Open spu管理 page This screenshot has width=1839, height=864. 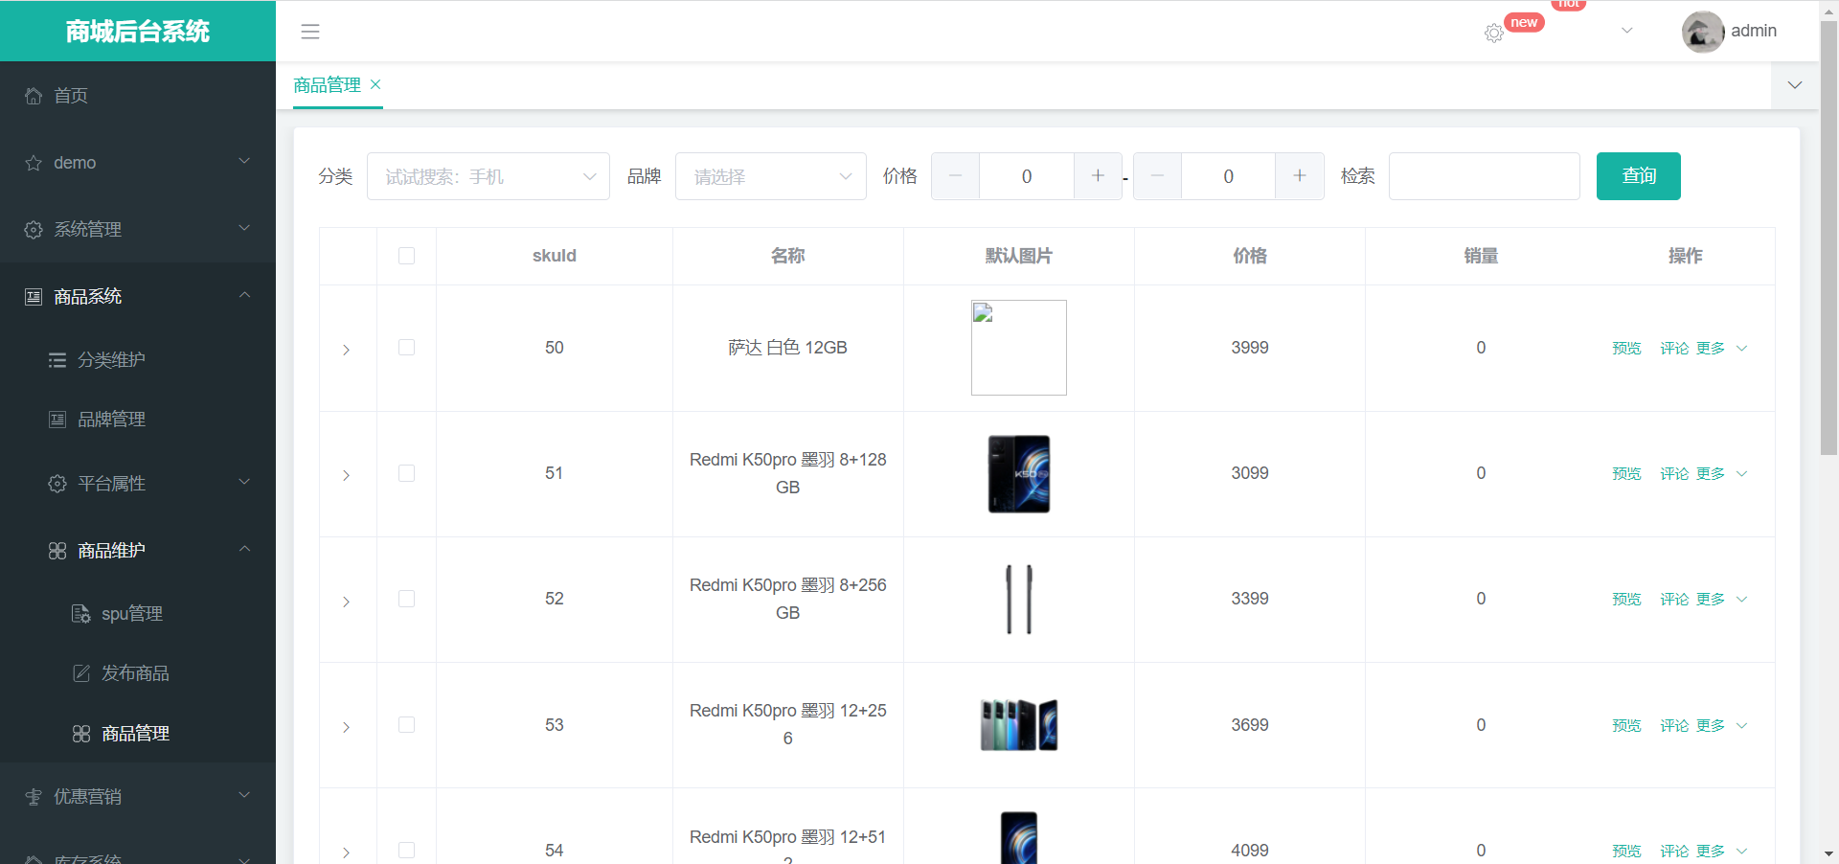138,614
